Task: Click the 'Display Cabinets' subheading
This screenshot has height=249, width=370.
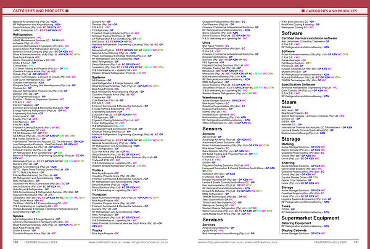Action: (x=294, y=231)
